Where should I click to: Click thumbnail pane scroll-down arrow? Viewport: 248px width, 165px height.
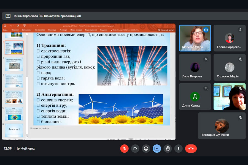(x=27, y=136)
